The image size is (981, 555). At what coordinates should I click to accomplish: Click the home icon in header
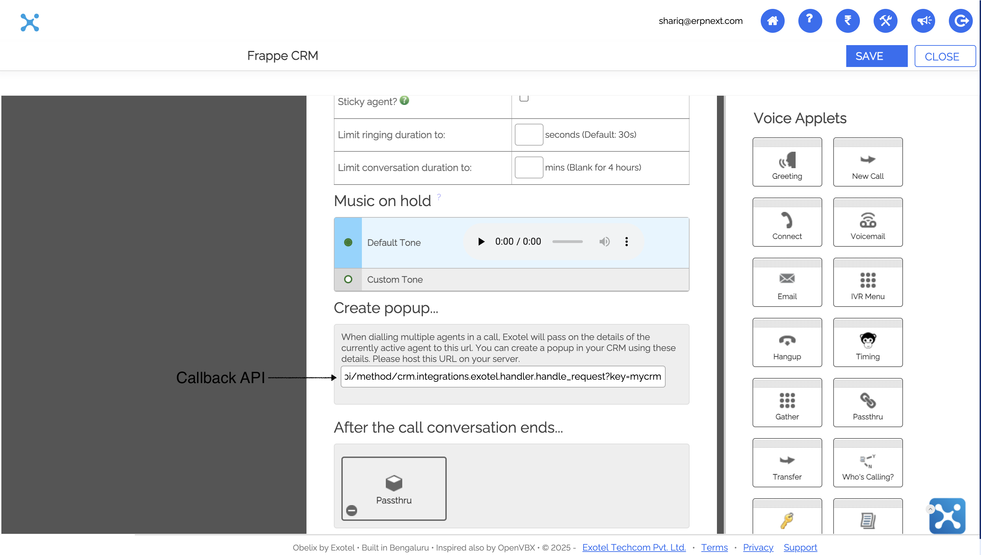772,21
